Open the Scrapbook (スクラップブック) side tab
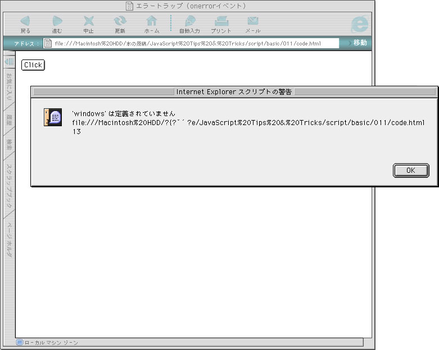The height and width of the screenshot is (350, 439). tap(9, 185)
